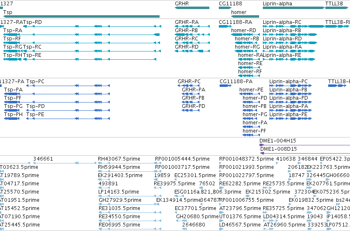Image resolution: width=350 pixels, height=231 pixels.
Task: Click the homer gene span bar
Action: [245, 16]
